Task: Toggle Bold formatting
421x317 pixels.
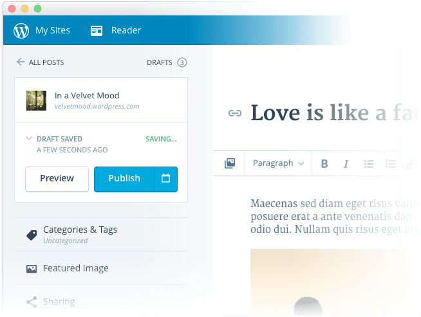Action: tap(324, 163)
